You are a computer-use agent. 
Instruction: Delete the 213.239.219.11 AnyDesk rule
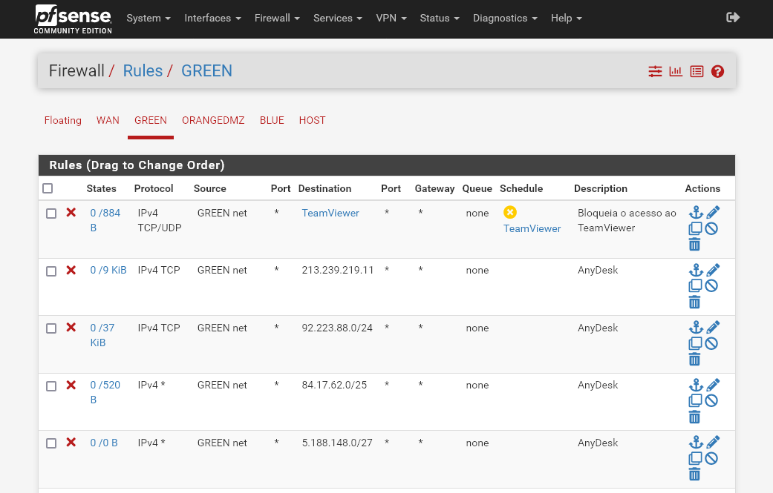coord(694,302)
